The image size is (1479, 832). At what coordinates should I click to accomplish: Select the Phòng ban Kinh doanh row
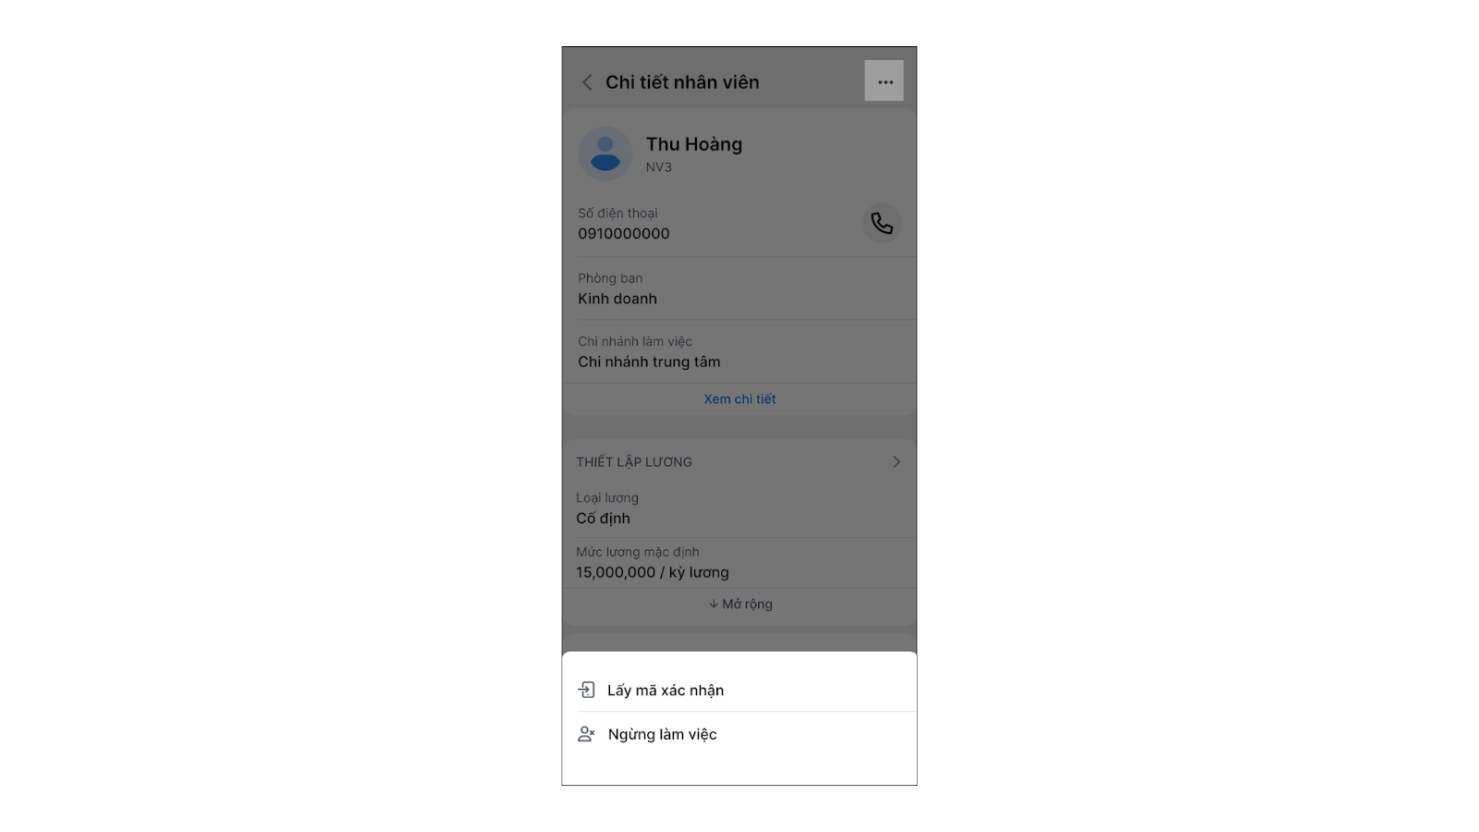[739, 288]
